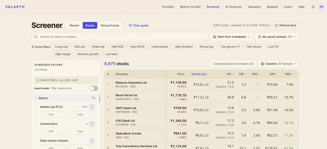This screenshot has width=327, height=149.
Task: Apply Mid cap quick filter
Action: [x=80, y=47]
